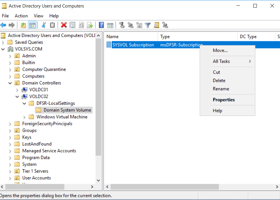
Task: Select Delete in the context menu
Action: tap(219, 80)
